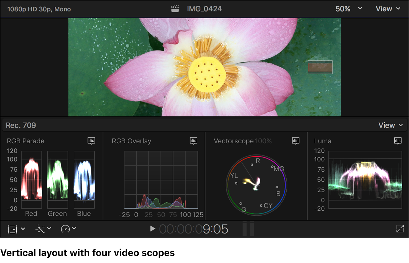Image resolution: width=409 pixels, height=263 pixels.
Task: Select the Enhancements magic wand icon
Action: pyautogui.click(x=40, y=229)
